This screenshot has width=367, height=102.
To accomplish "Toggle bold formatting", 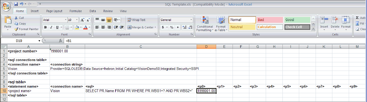I will [45, 27].
